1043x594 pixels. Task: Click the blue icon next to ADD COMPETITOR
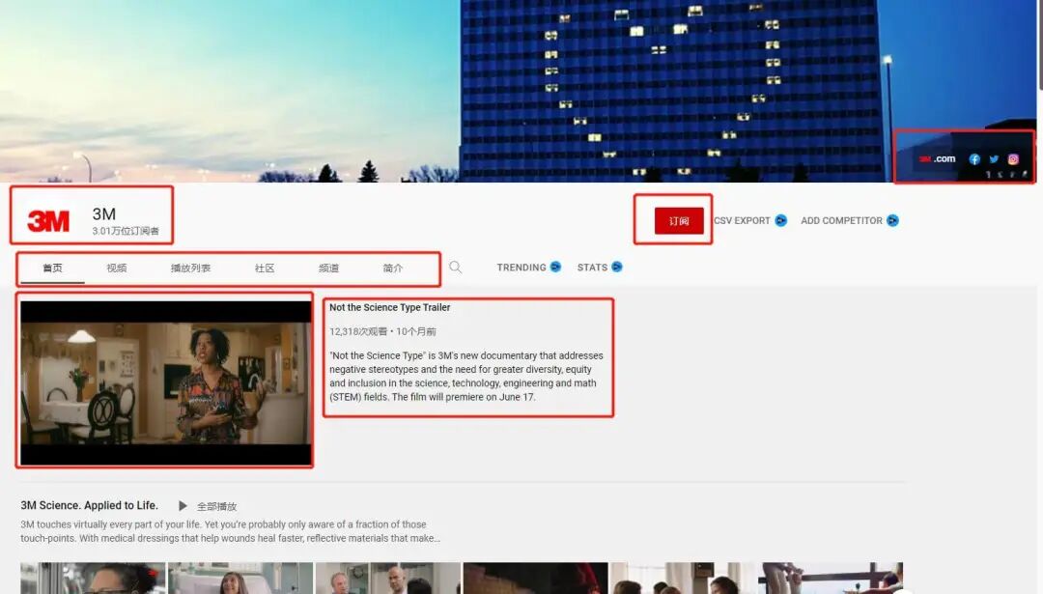892,221
